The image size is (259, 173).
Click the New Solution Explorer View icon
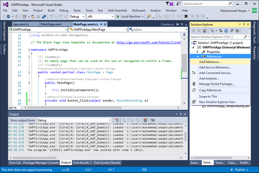(195, 102)
